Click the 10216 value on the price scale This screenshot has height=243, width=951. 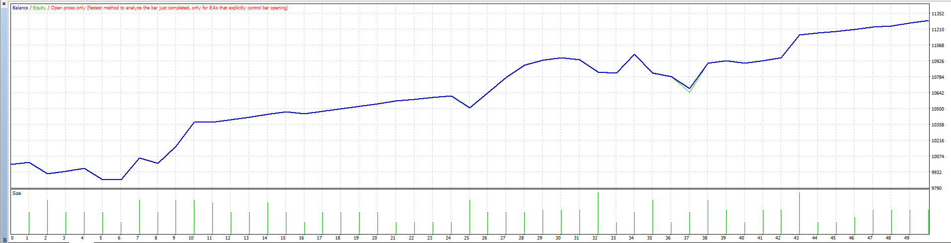(938, 141)
